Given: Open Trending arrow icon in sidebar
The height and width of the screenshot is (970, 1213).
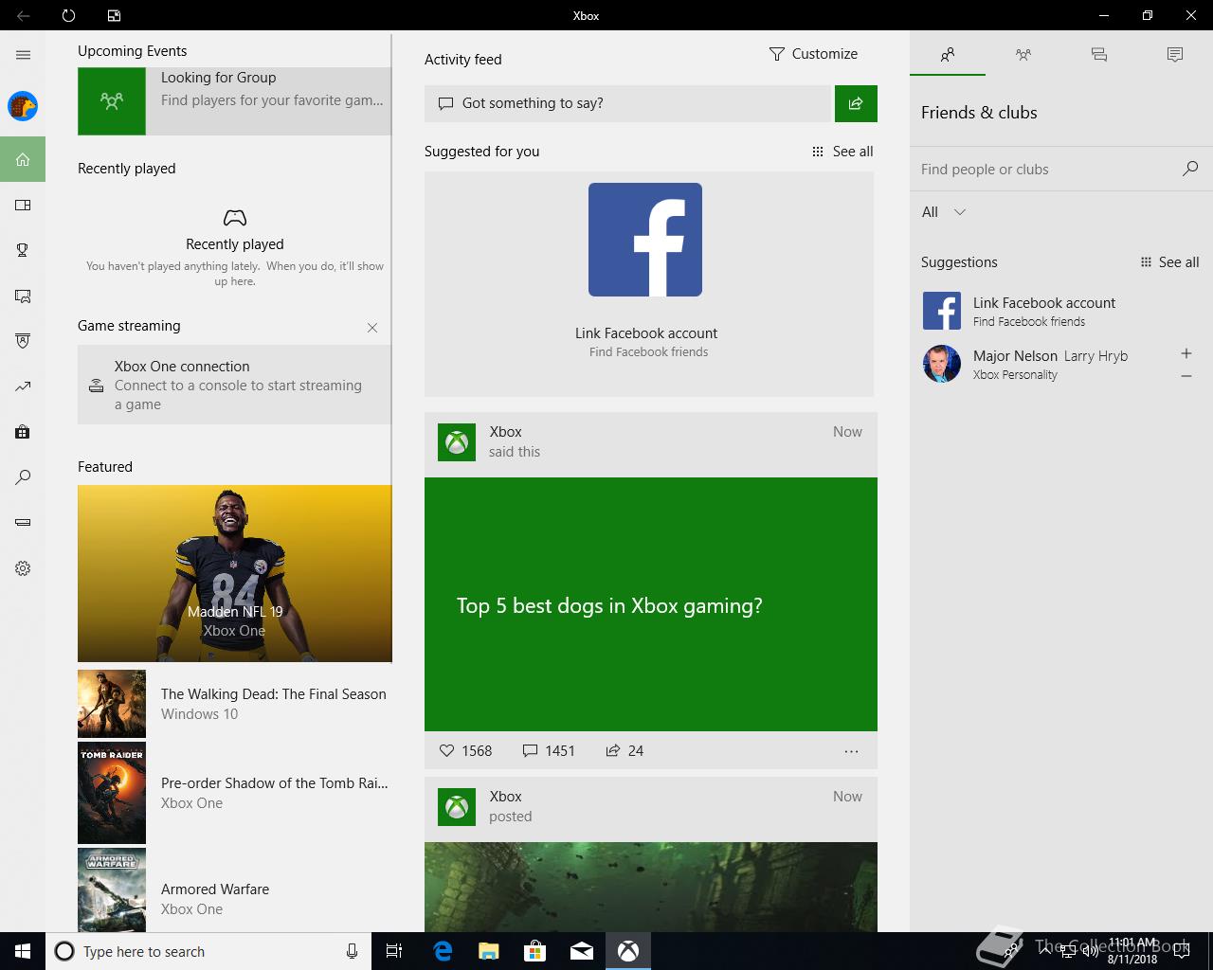Looking at the screenshot, I should coord(23,386).
